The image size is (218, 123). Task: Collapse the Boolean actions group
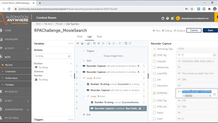click(x=71, y=64)
